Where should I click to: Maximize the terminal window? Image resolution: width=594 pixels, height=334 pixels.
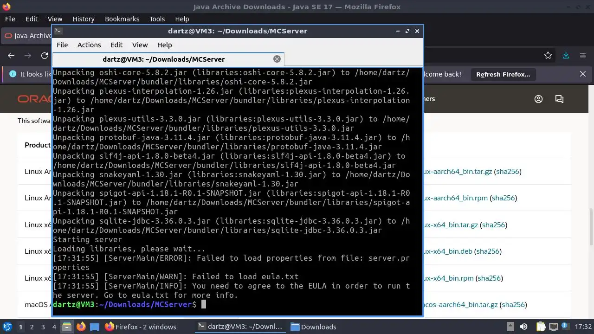click(407, 31)
